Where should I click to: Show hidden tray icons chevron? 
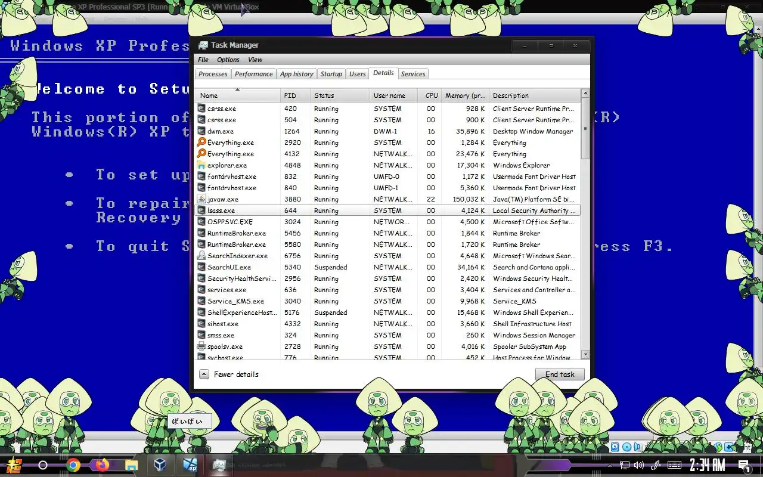pos(610,465)
